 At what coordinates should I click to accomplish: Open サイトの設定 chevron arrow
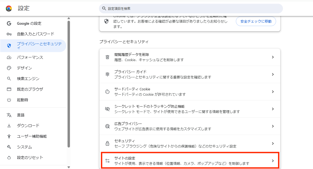coord(273,161)
